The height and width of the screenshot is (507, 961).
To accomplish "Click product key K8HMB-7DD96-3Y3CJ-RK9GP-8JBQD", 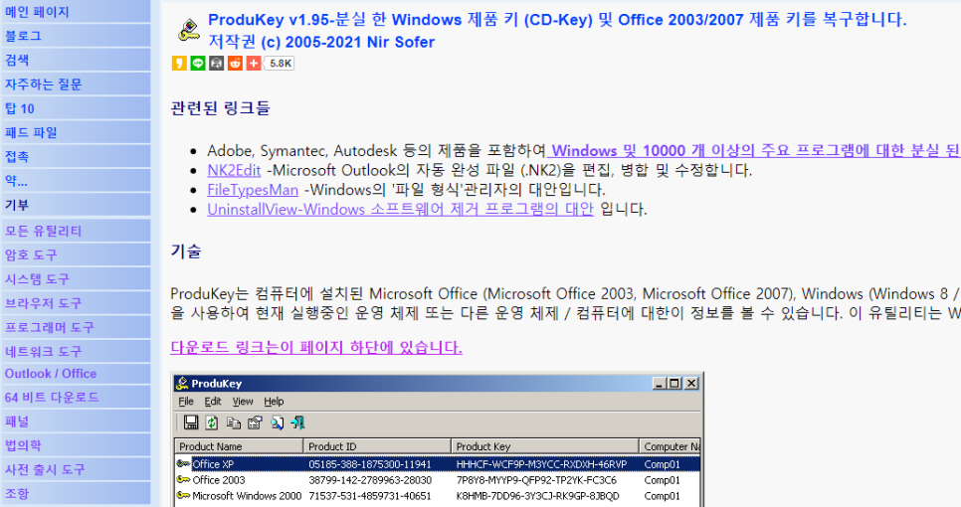I will click(537, 496).
